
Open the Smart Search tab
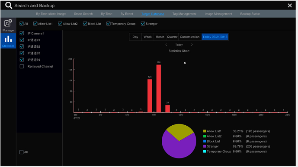[83, 14]
